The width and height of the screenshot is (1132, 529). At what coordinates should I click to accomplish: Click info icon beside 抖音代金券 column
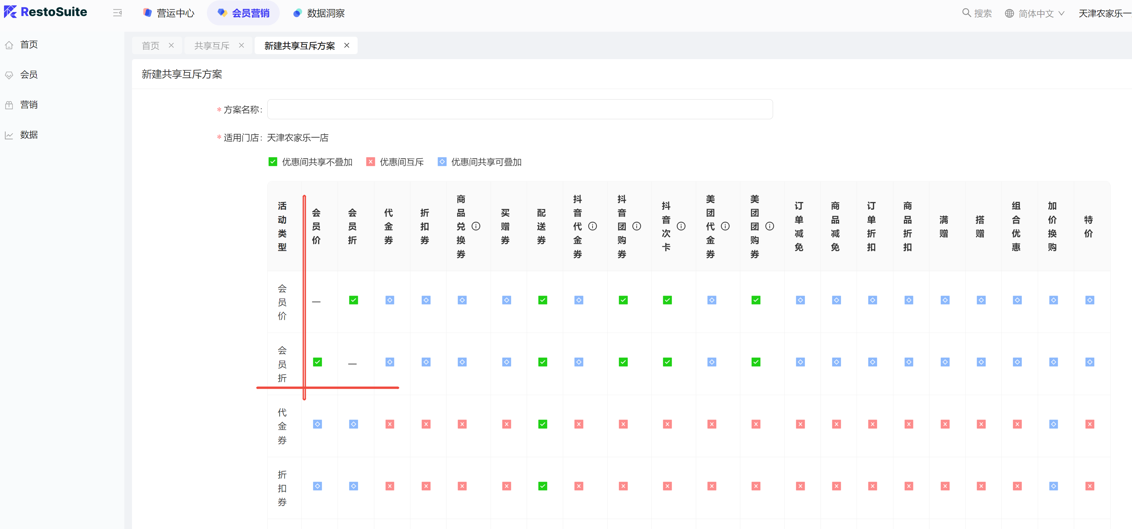(x=592, y=226)
